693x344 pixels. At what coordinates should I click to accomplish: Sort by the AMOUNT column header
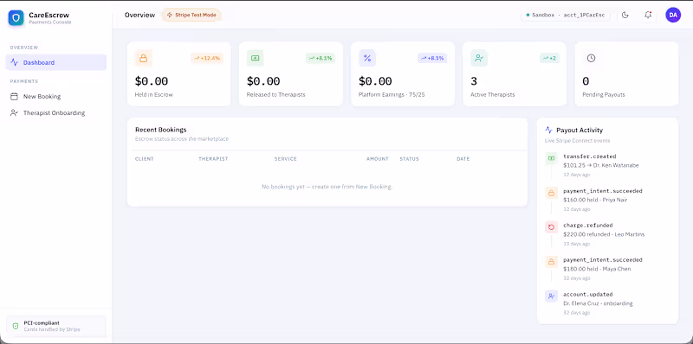pos(378,159)
